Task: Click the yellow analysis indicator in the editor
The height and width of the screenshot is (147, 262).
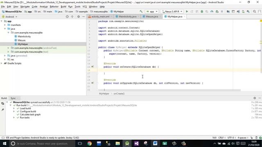Action: tap(261, 21)
